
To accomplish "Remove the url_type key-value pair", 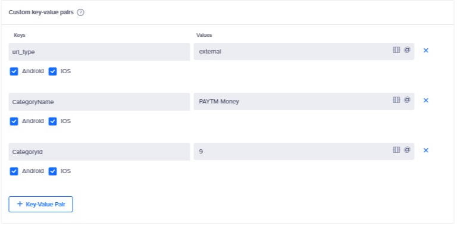I will [x=426, y=51].
